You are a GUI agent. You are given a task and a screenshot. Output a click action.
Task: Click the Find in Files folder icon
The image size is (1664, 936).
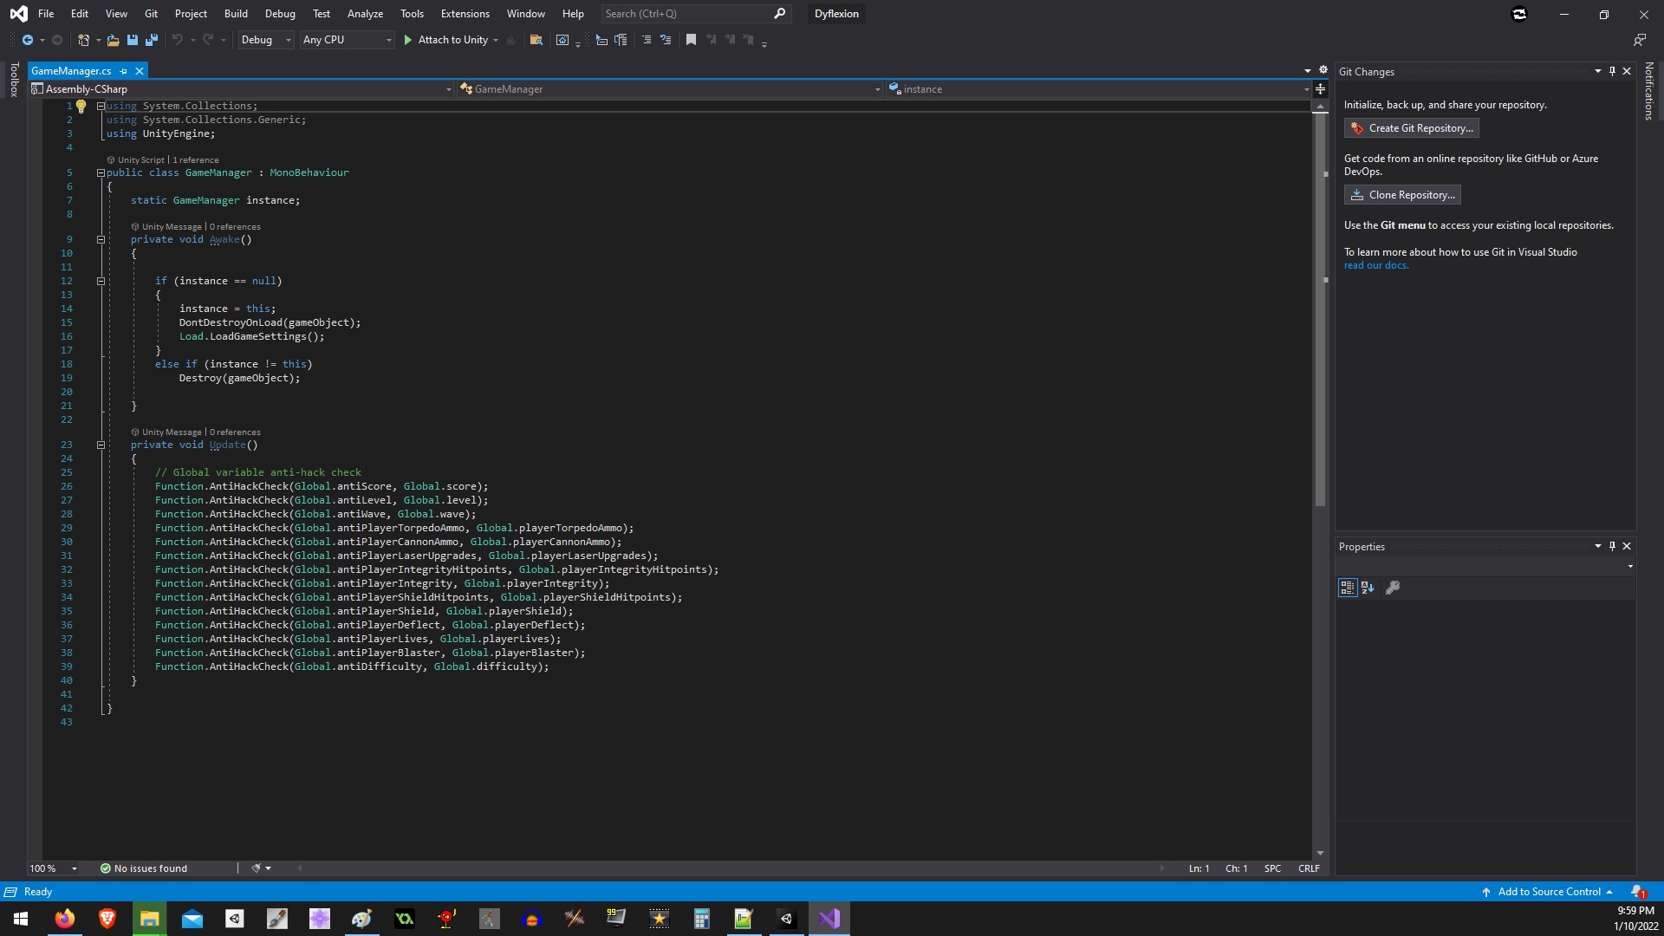click(536, 40)
